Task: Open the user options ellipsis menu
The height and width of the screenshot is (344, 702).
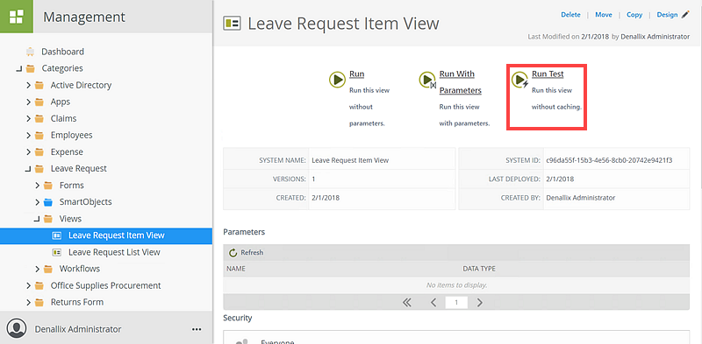Action: (x=196, y=329)
